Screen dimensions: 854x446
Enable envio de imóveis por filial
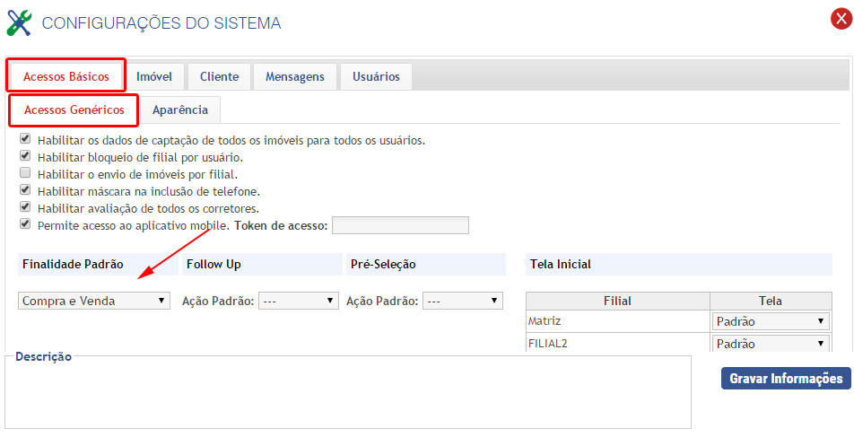coord(25,173)
